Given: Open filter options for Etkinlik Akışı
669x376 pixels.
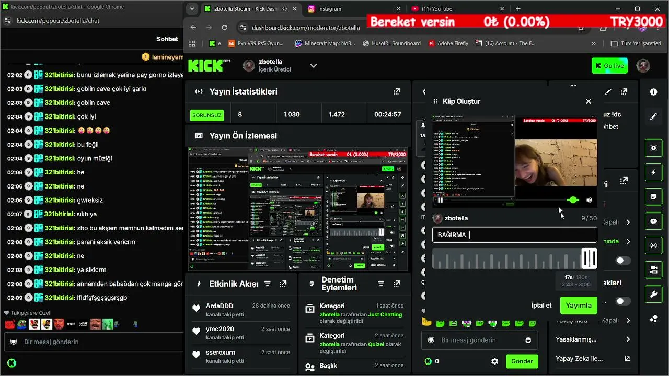Looking at the screenshot, I should tap(267, 284).
